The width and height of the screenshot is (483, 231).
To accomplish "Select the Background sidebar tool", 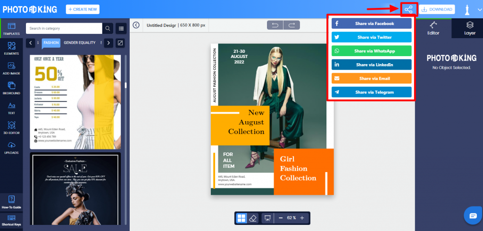I will (x=11, y=88).
